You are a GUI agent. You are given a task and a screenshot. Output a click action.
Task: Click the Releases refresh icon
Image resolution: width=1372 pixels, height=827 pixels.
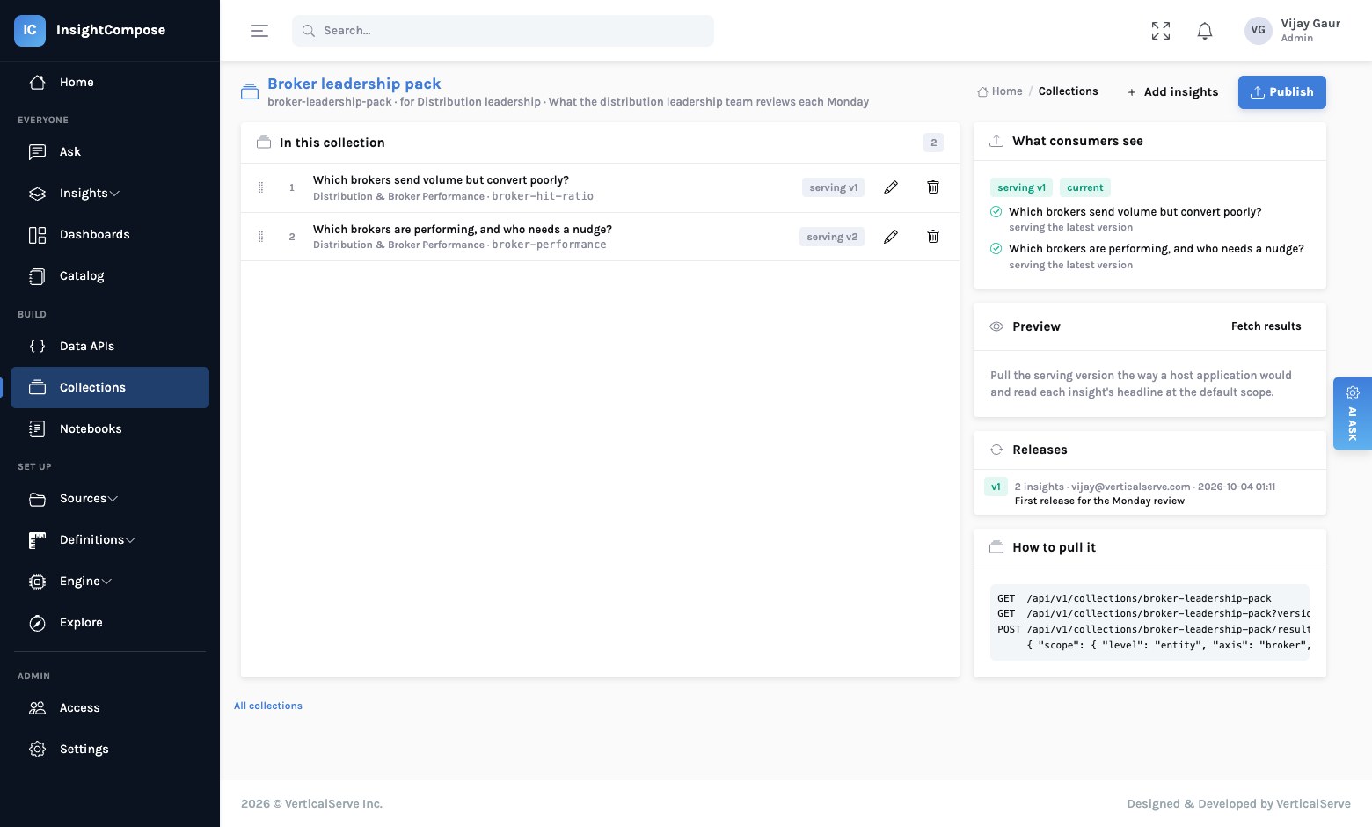996,450
